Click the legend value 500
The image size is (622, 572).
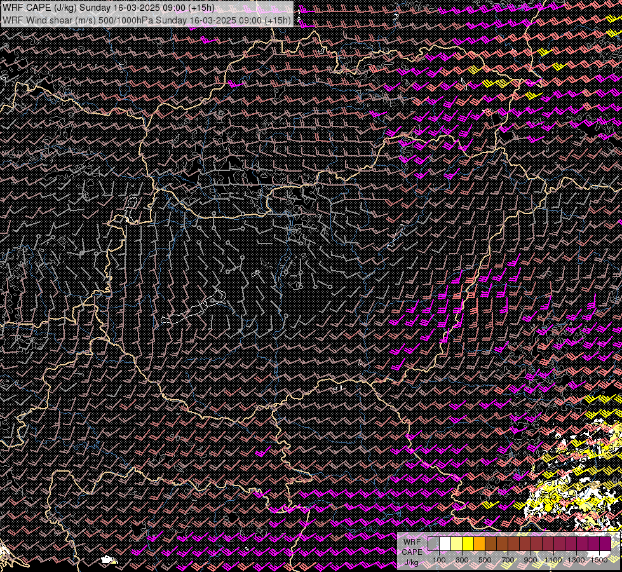tap(485, 560)
